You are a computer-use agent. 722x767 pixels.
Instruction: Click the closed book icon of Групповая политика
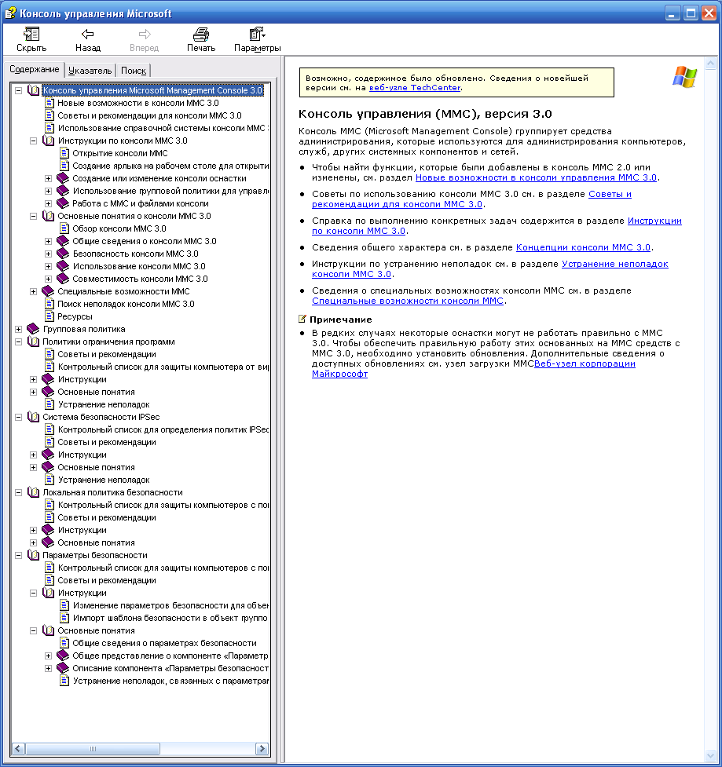click(x=33, y=329)
